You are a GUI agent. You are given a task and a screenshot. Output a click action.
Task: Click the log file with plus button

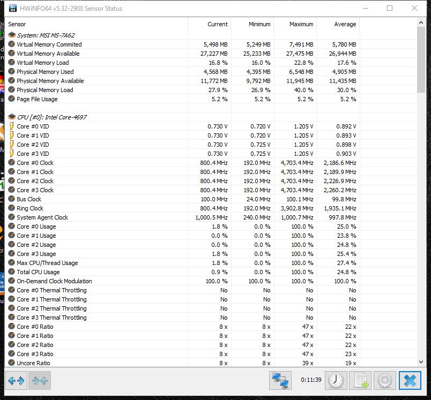[x=360, y=381]
